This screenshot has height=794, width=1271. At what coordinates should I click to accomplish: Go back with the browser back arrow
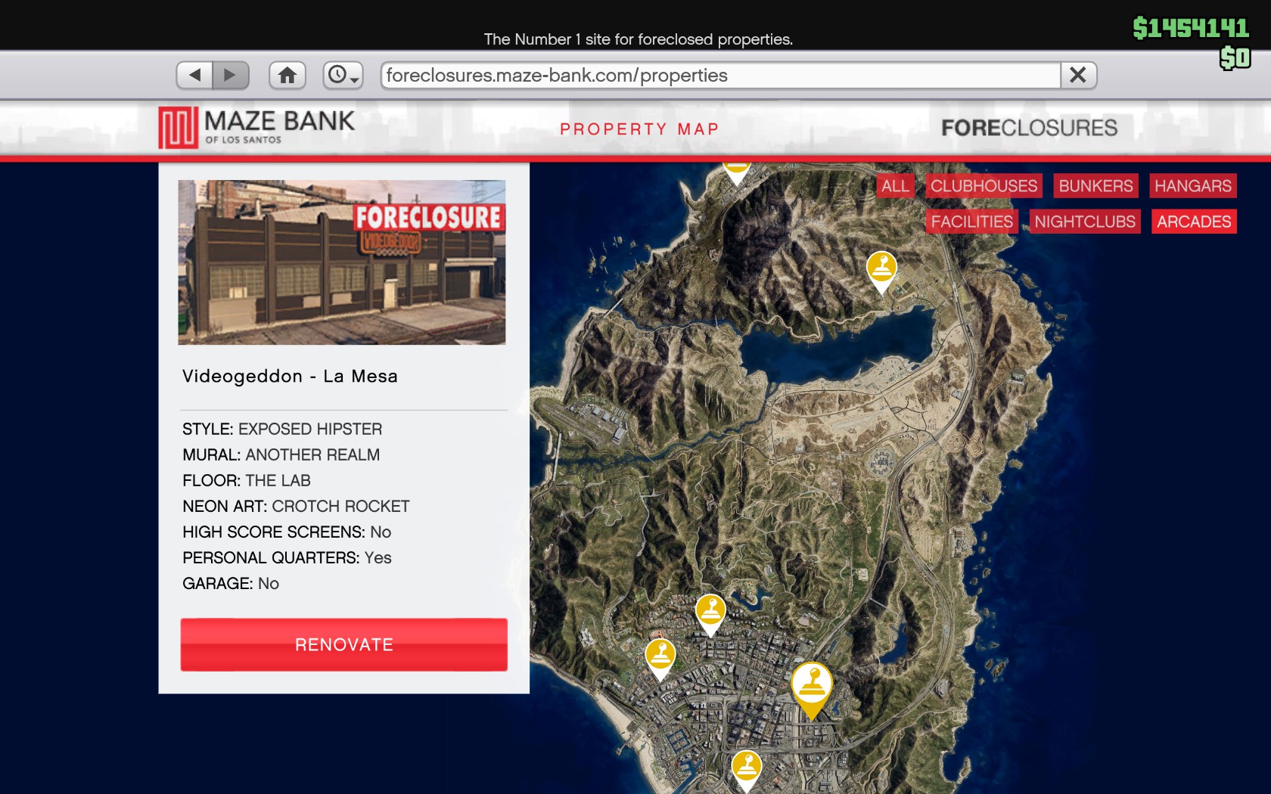tap(194, 75)
